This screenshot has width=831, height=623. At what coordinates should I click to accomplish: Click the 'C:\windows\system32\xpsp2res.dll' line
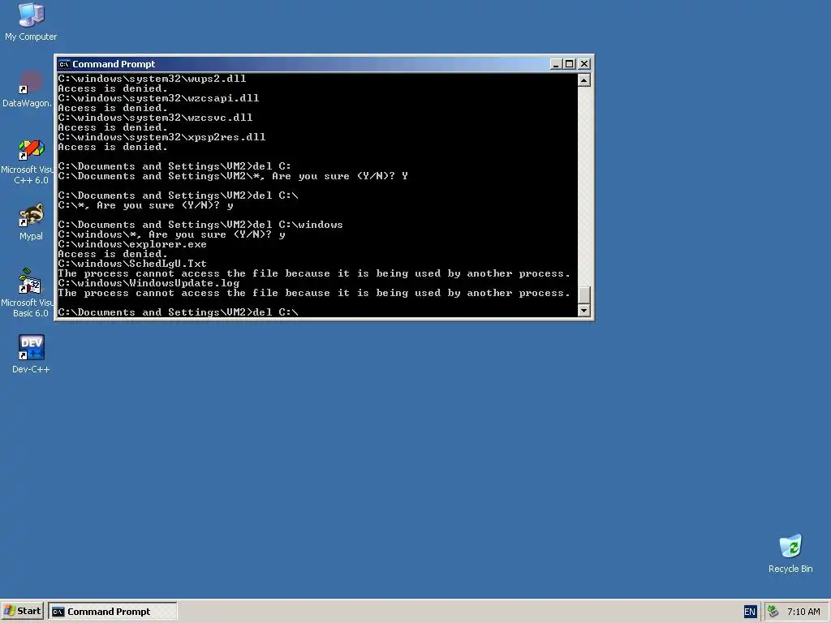(161, 136)
